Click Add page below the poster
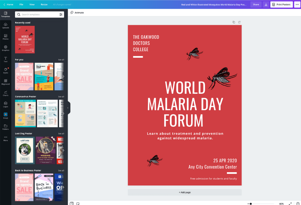Screen dimensions: 301x205 point(185,192)
